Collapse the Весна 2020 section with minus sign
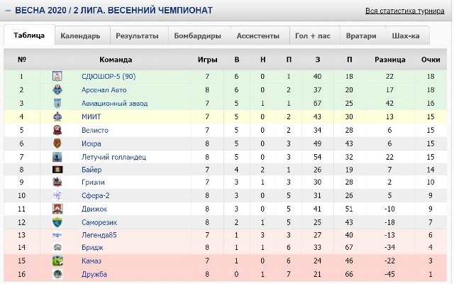Screen dimensions: 454x284 pos(8,11)
